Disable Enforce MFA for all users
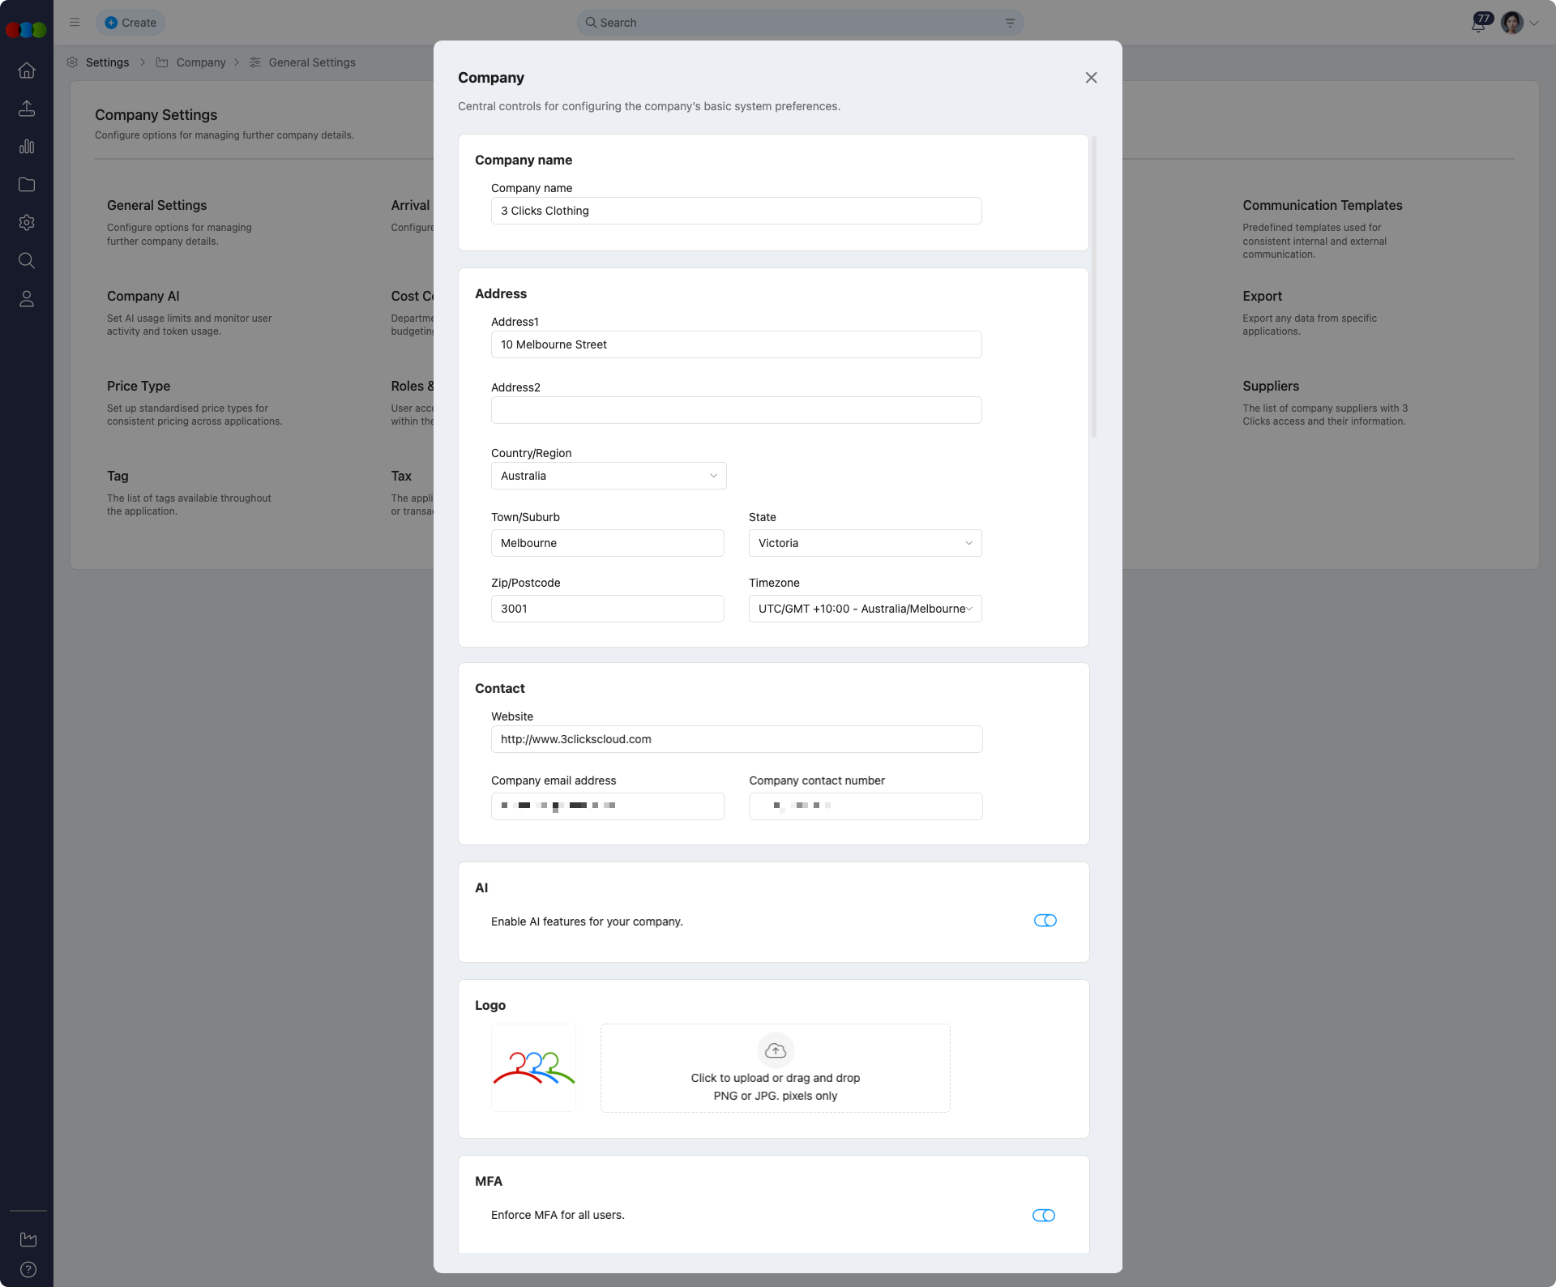Viewport: 1556px width, 1287px height. coord(1044,1215)
